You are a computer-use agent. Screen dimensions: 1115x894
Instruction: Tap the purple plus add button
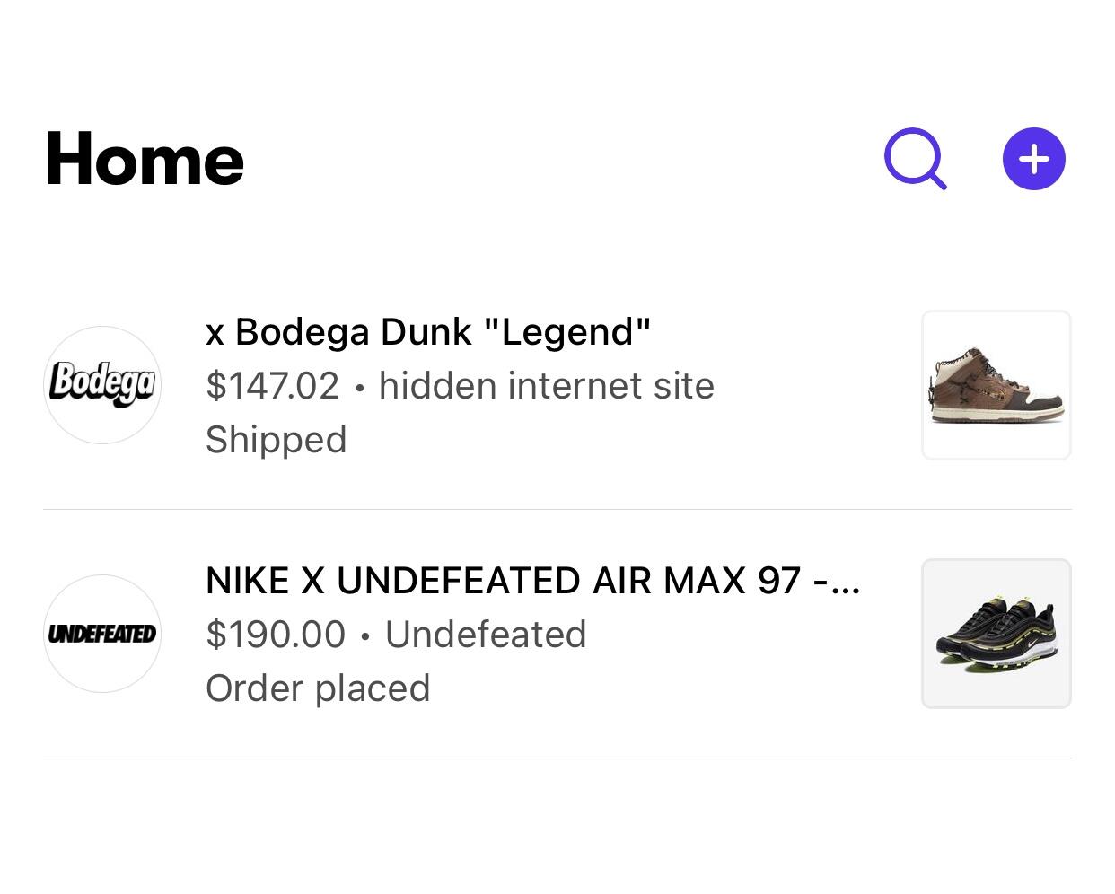[x=1033, y=160]
